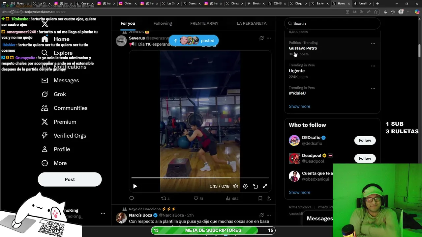Bookmark the Severus post

(260, 198)
